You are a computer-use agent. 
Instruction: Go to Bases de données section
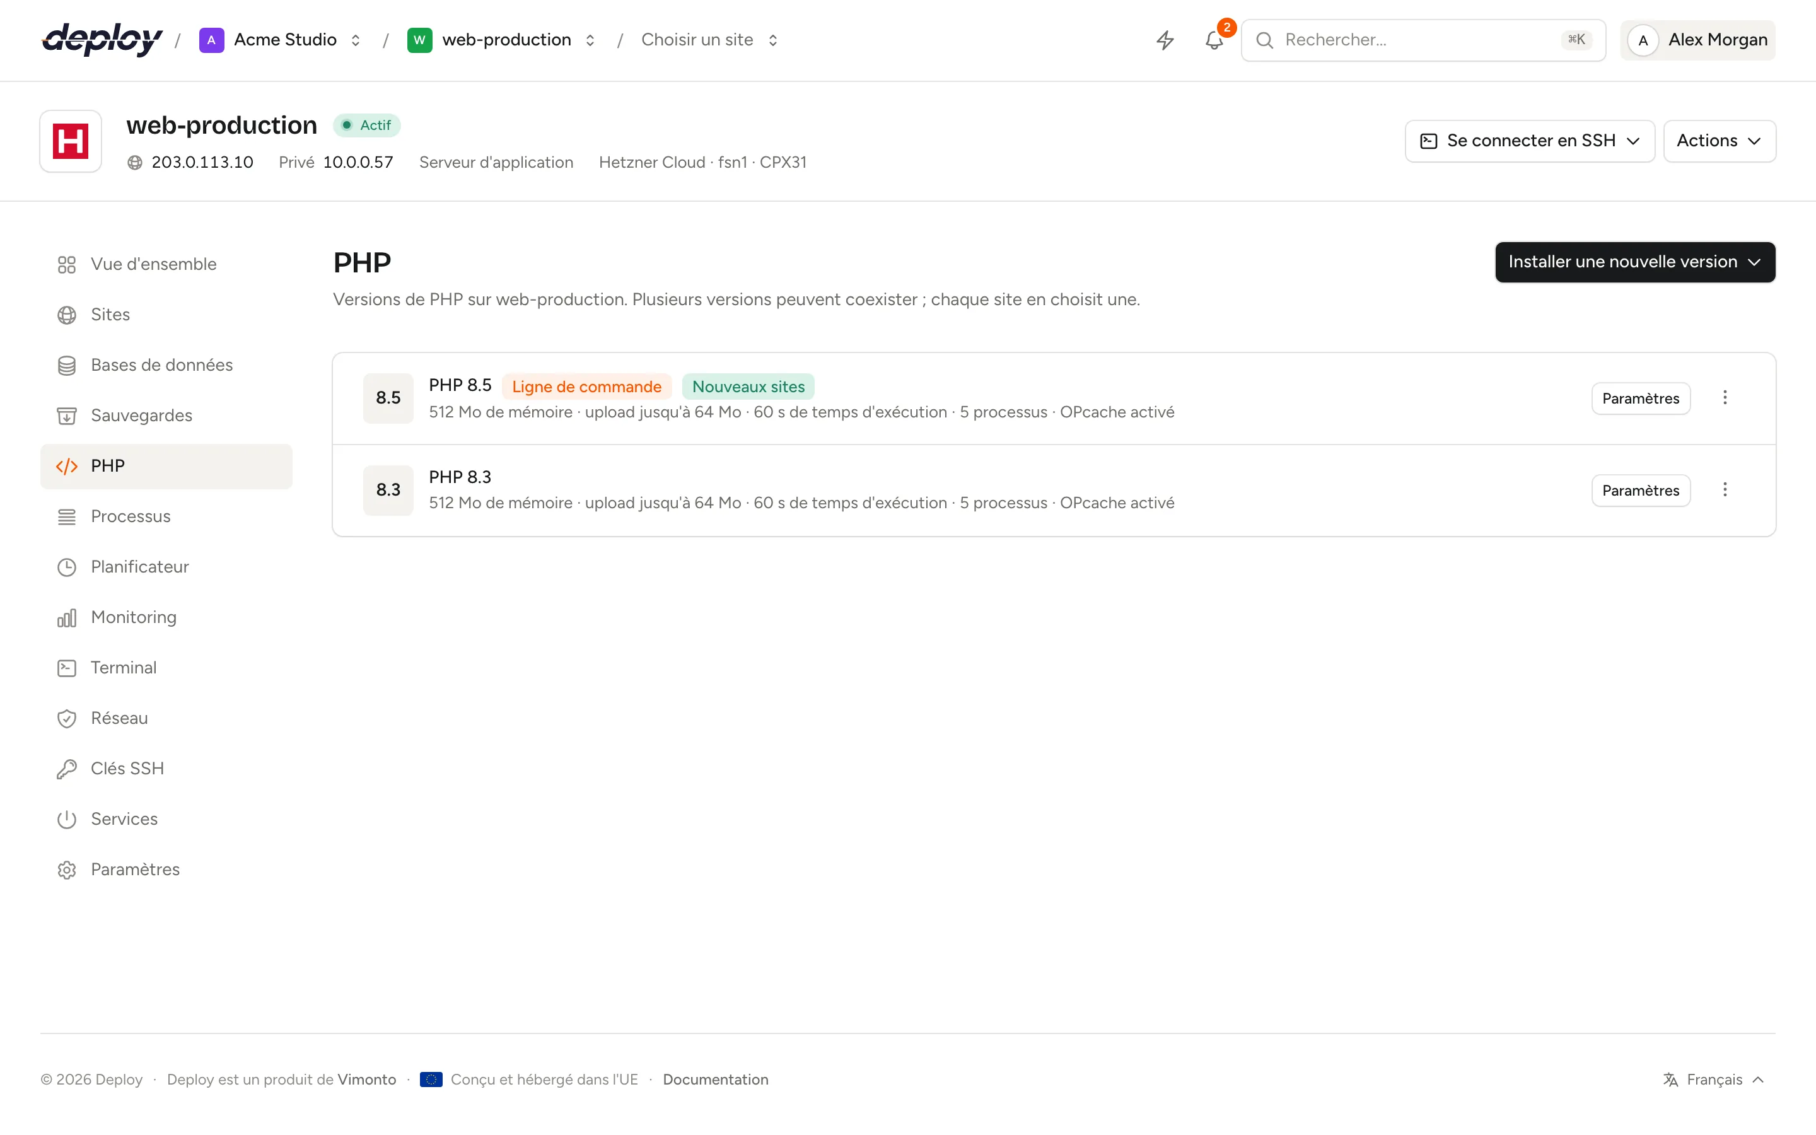(x=166, y=365)
